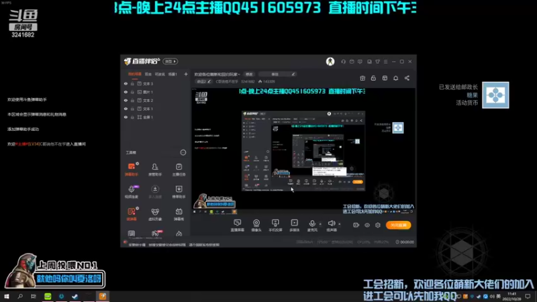Switch to the third scene tab
537x302 pixels.
pos(160,74)
